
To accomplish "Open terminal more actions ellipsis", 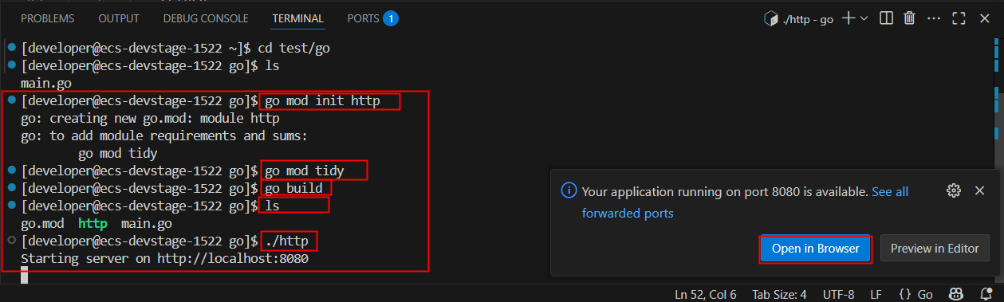I will (934, 18).
